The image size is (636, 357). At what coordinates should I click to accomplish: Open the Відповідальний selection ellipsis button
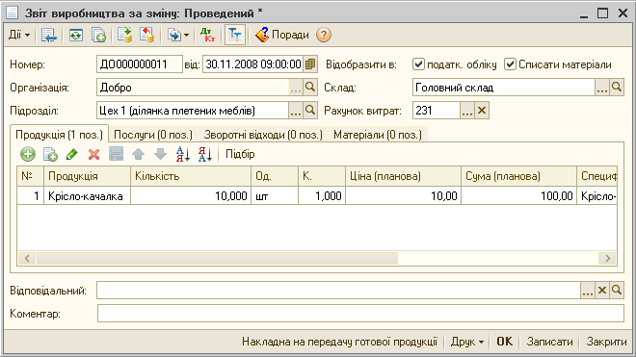click(587, 291)
